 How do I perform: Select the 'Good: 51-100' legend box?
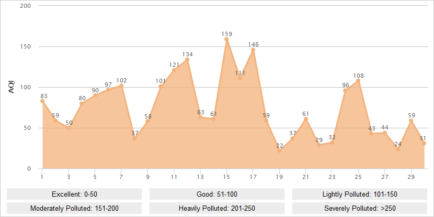point(216,194)
